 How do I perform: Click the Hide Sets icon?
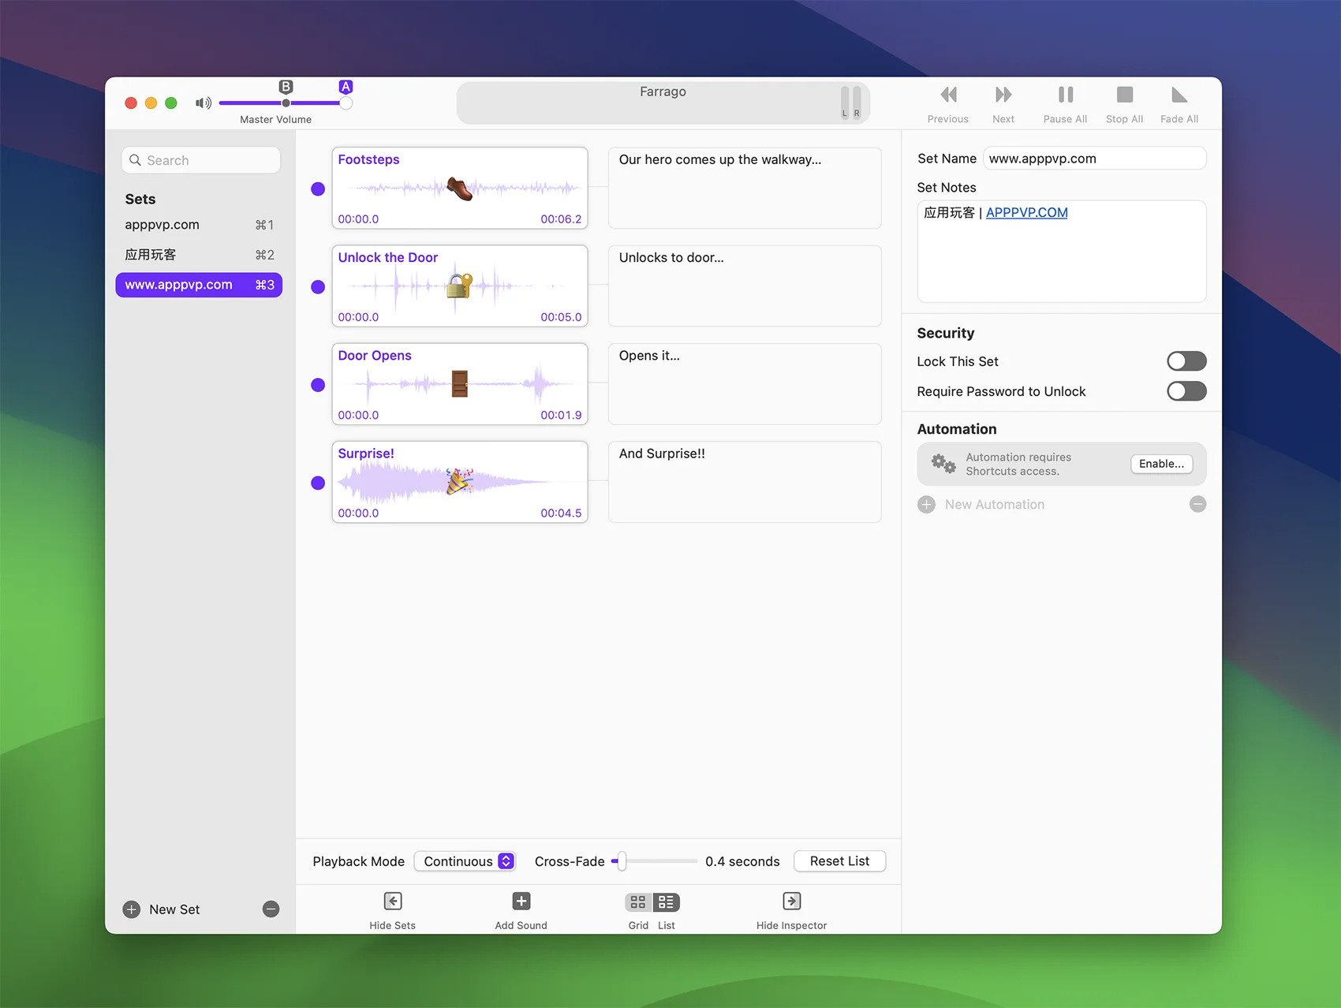tap(393, 901)
